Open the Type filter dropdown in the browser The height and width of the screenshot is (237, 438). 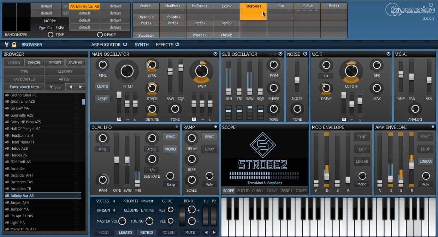tap(55, 87)
